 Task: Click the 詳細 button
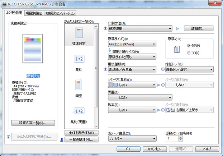(199, 28)
